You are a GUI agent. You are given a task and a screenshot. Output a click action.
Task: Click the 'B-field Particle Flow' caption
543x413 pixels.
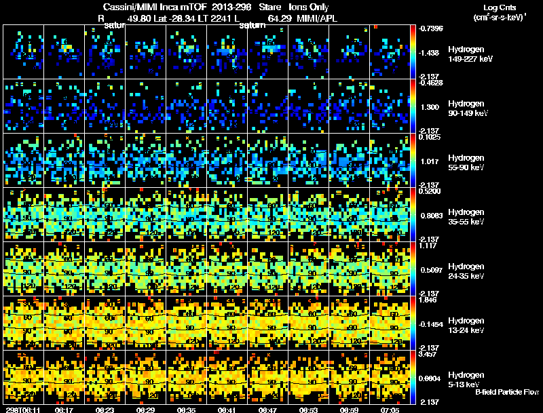pos(507,392)
